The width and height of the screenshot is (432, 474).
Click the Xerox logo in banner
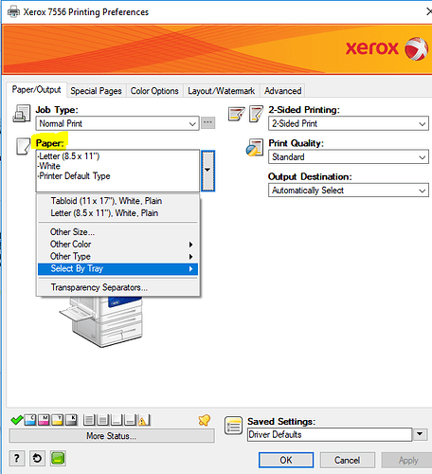[x=387, y=48]
